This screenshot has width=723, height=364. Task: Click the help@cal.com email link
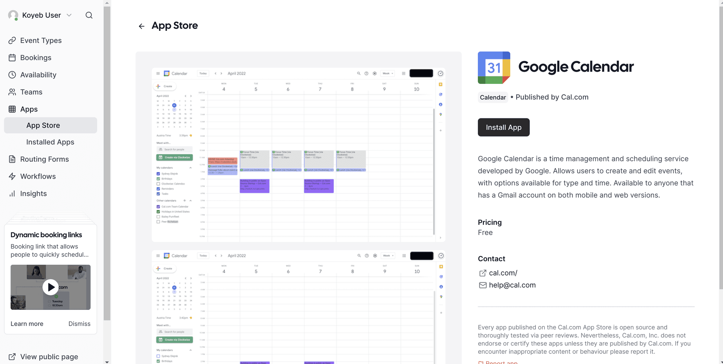512,285
